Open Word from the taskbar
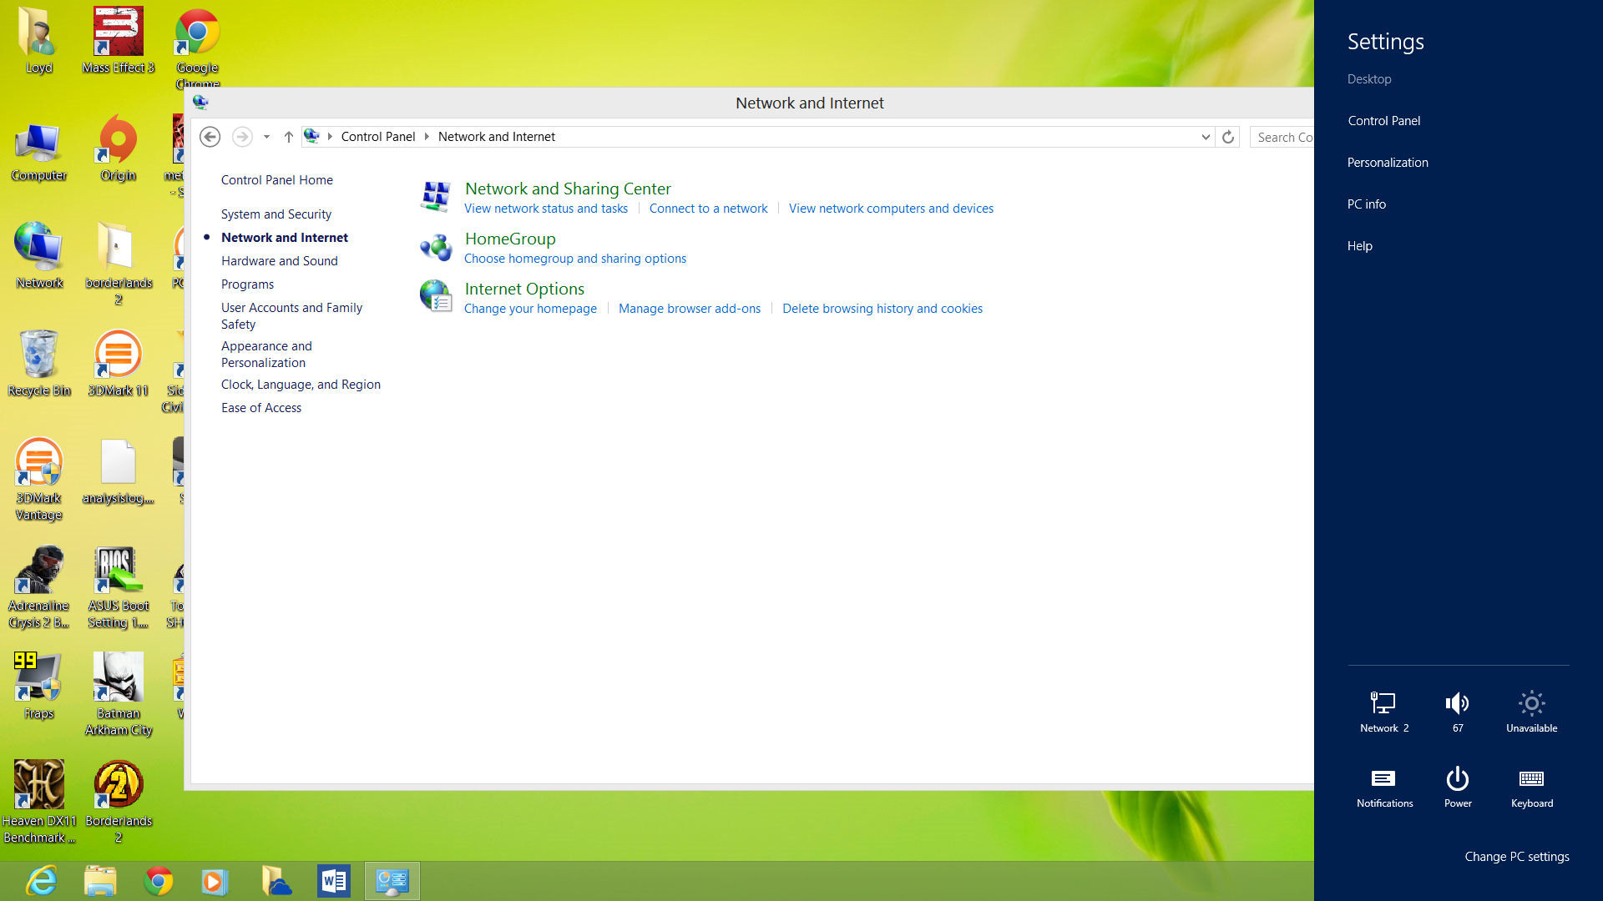Viewport: 1603px width, 901px height. point(333,881)
